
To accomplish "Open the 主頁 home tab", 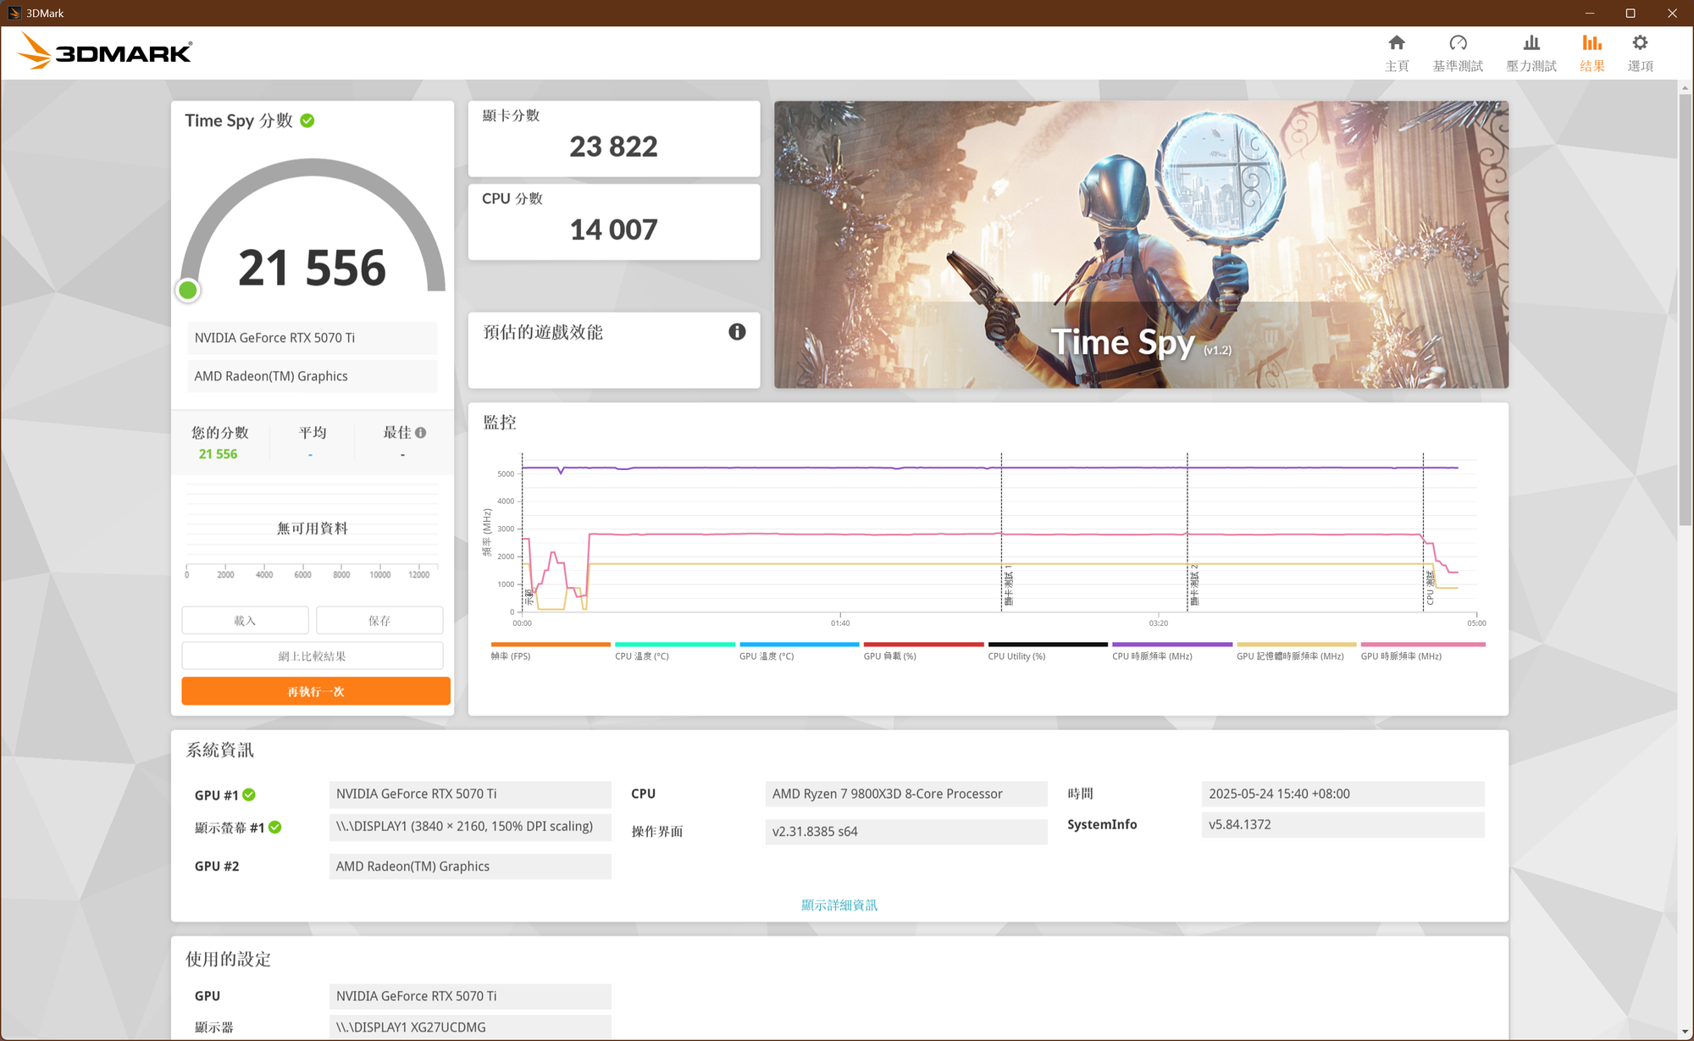I will click(1397, 53).
